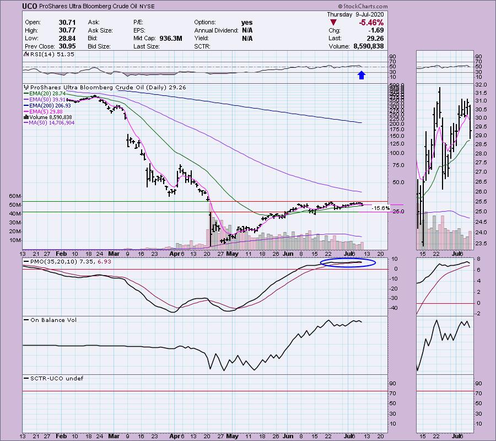Click the EPS label in header
Image resolution: width=496 pixels, height=441 pixels.
(x=139, y=30)
